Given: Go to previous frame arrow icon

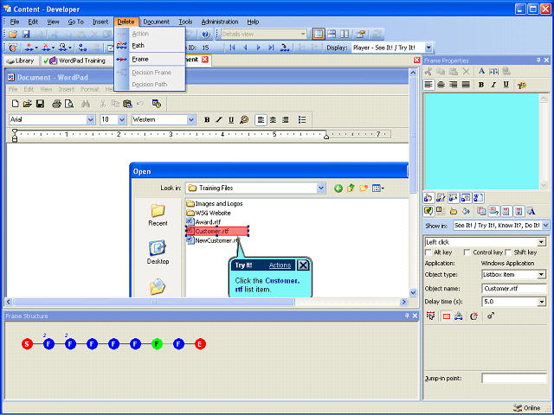Looking at the screenshot, I should 245,48.
